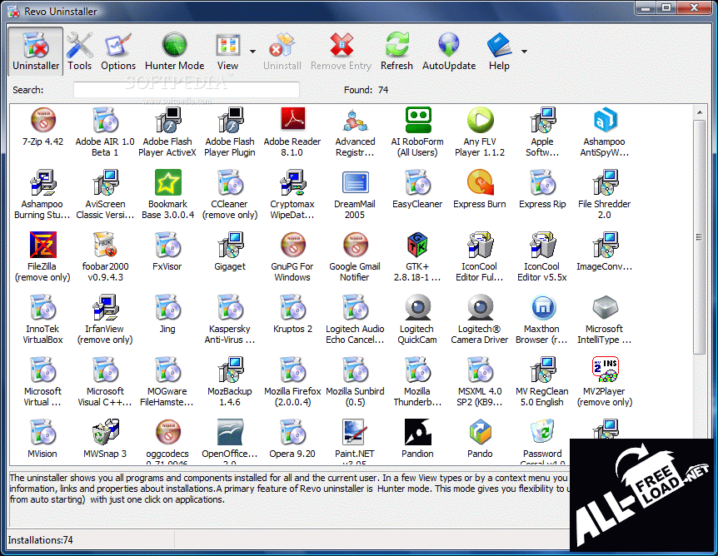Expand the Help dropdown arrow
Viewport: 718px width, 556px height.
pyautogui.click(x=524, y=52)
